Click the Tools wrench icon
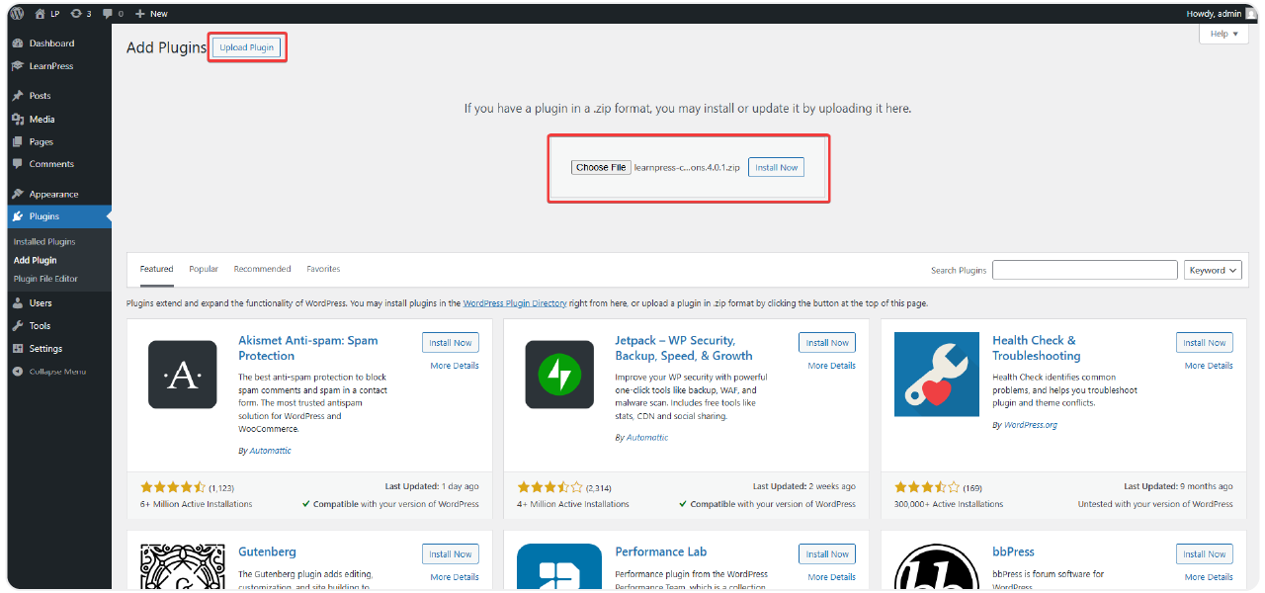The width and height of the screenshot is (1265, 593). 18,326
